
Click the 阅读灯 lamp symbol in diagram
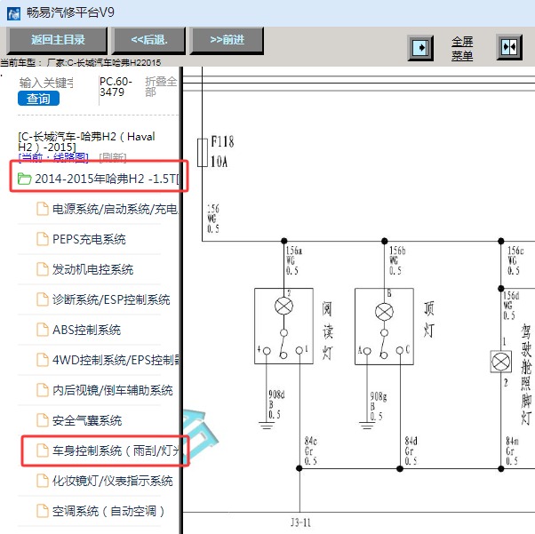click(283, 306)
